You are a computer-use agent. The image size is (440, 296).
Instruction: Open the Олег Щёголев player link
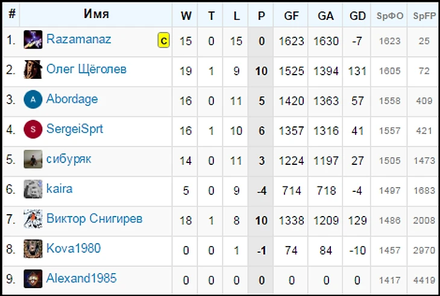point(86,69)
